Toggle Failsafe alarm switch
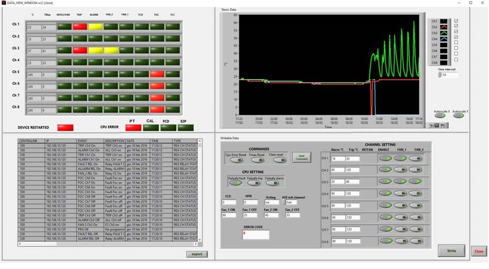The height and width of the screenshot is (269, 489). pos(272,183)
